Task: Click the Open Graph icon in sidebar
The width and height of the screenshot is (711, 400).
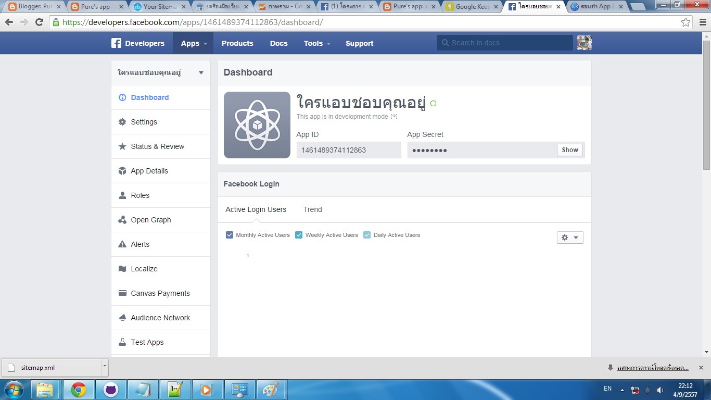Action: coord(122,220)
